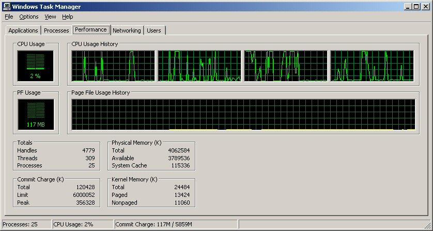Click the Handles label in Totals

[27, 150]
